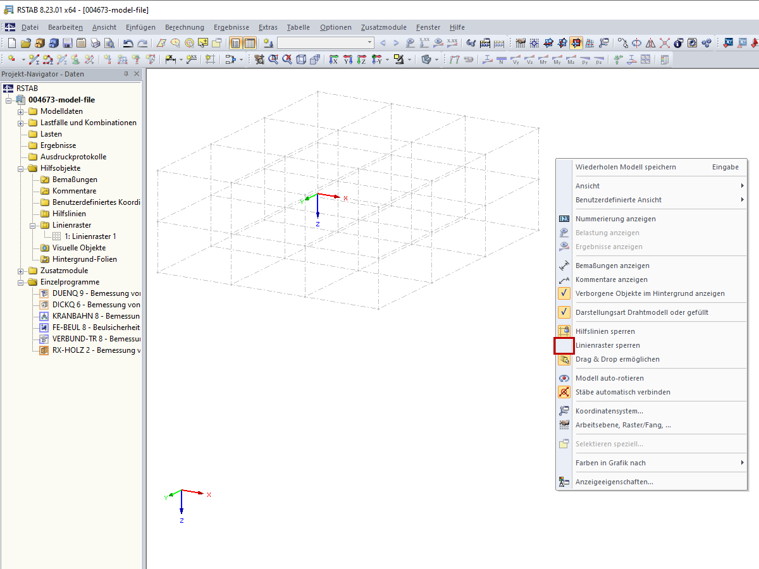Open the Hilfe menu
Screen dimensions: 759x569
[457, 27]
